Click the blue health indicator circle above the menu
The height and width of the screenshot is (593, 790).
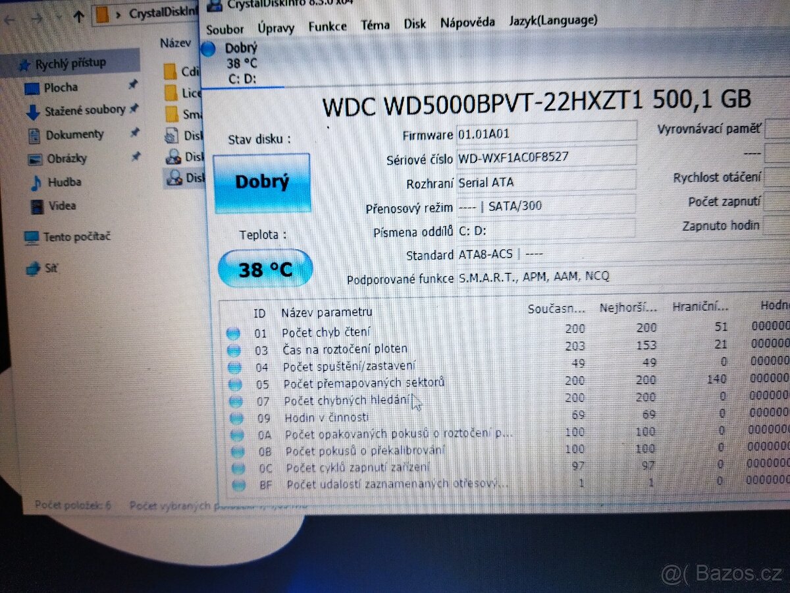(208, 48)
